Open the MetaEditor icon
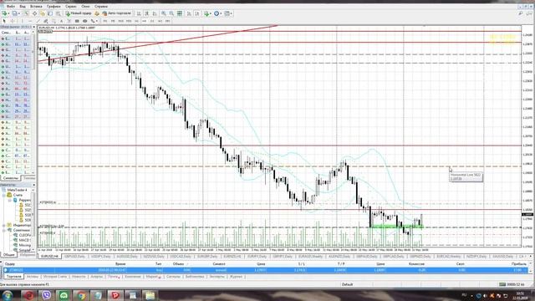The width and height of the screenshot is (535, 301). point(96,13)
